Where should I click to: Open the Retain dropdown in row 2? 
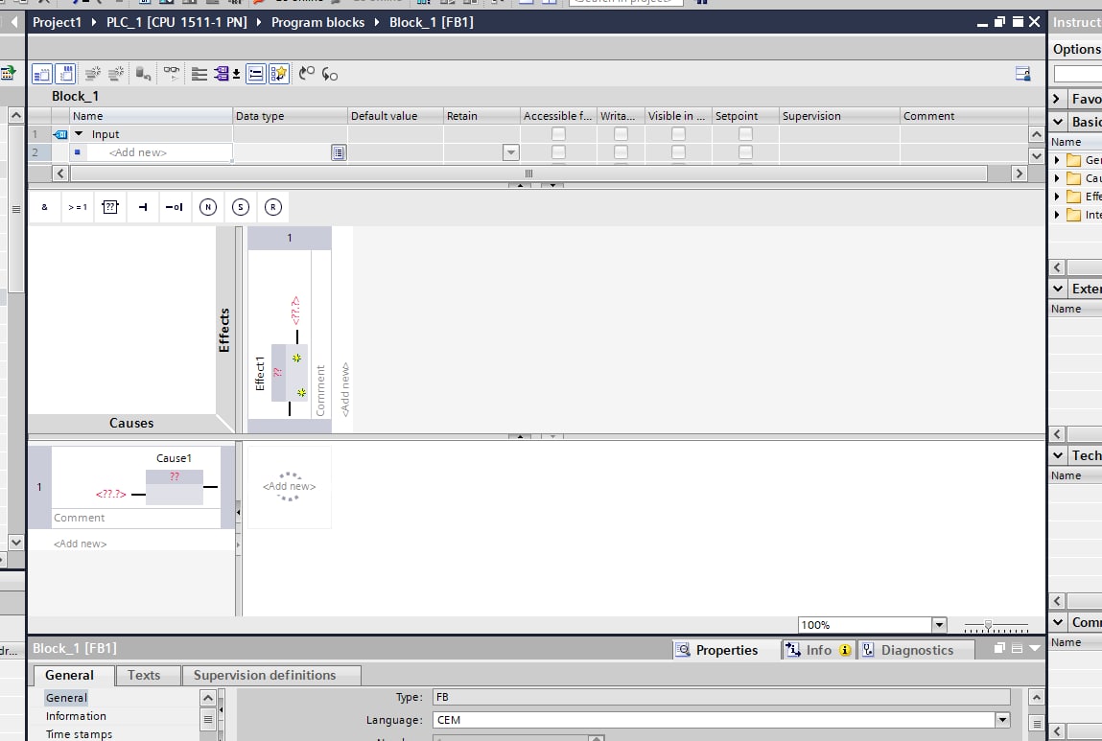point(511,152)
